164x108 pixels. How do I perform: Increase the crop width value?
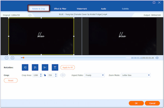pyautogui.click(x=41, y=74)
